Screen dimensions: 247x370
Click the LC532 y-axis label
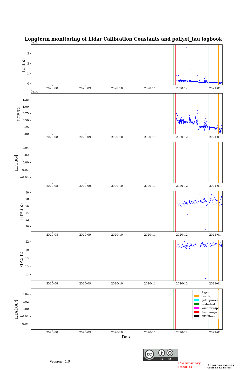pyautogui.click(x=19, y=114)
